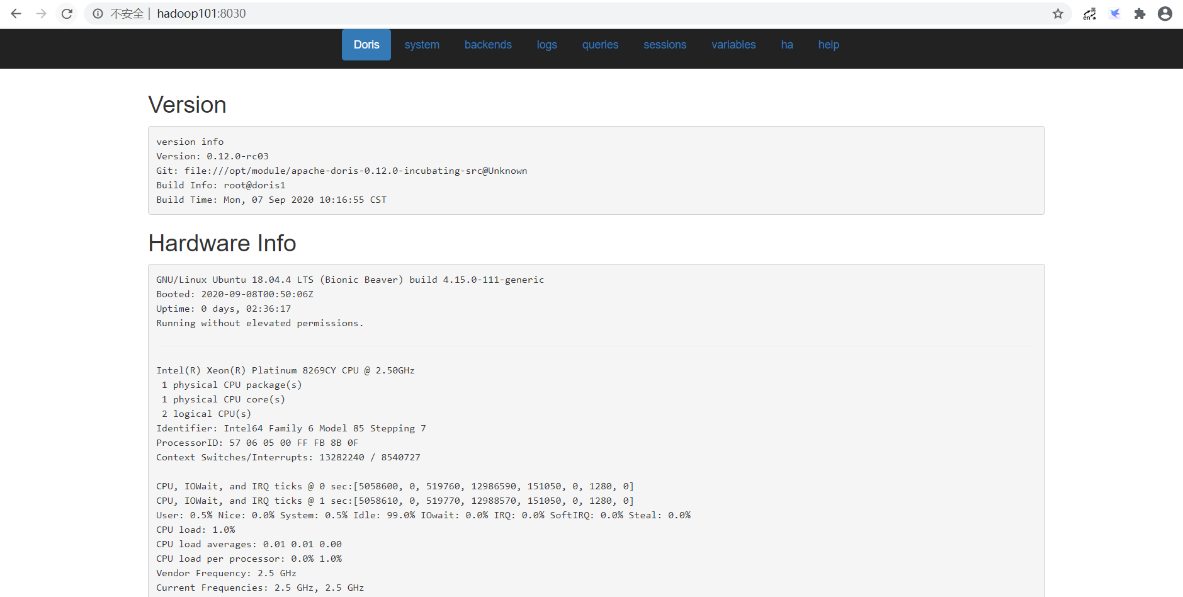Open the user profile avatar

click(1165, 13)
